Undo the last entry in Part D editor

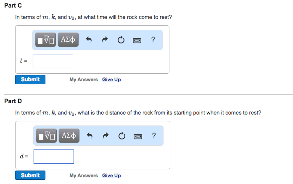point(89,136)
